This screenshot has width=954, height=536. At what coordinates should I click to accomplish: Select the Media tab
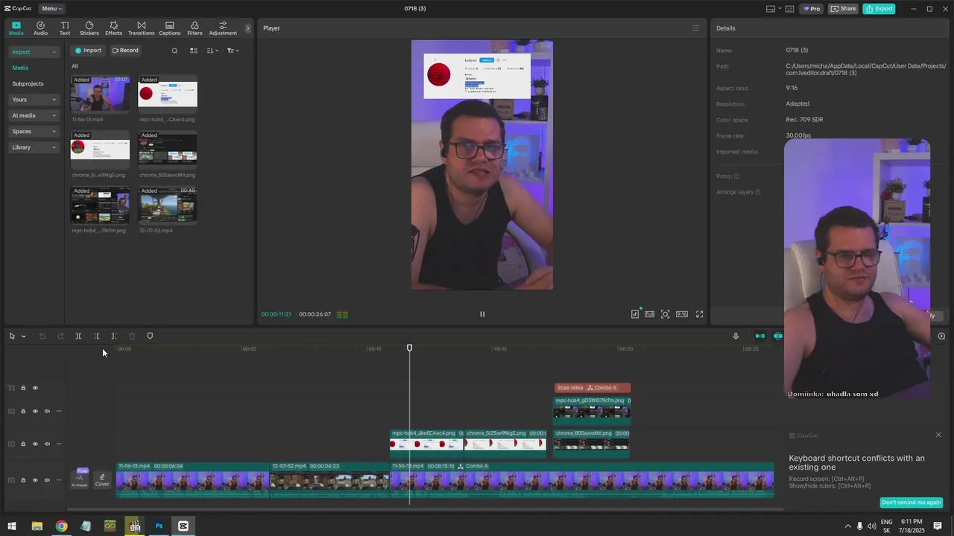pos(16,28)
